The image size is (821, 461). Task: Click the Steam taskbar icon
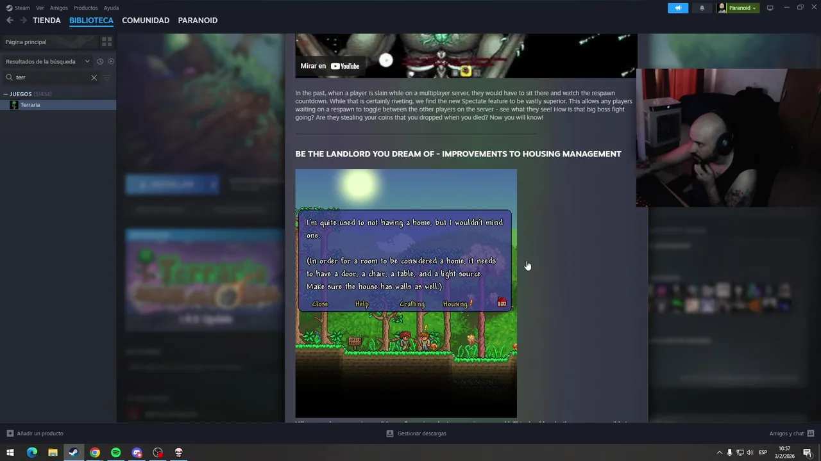coord(74,453)
